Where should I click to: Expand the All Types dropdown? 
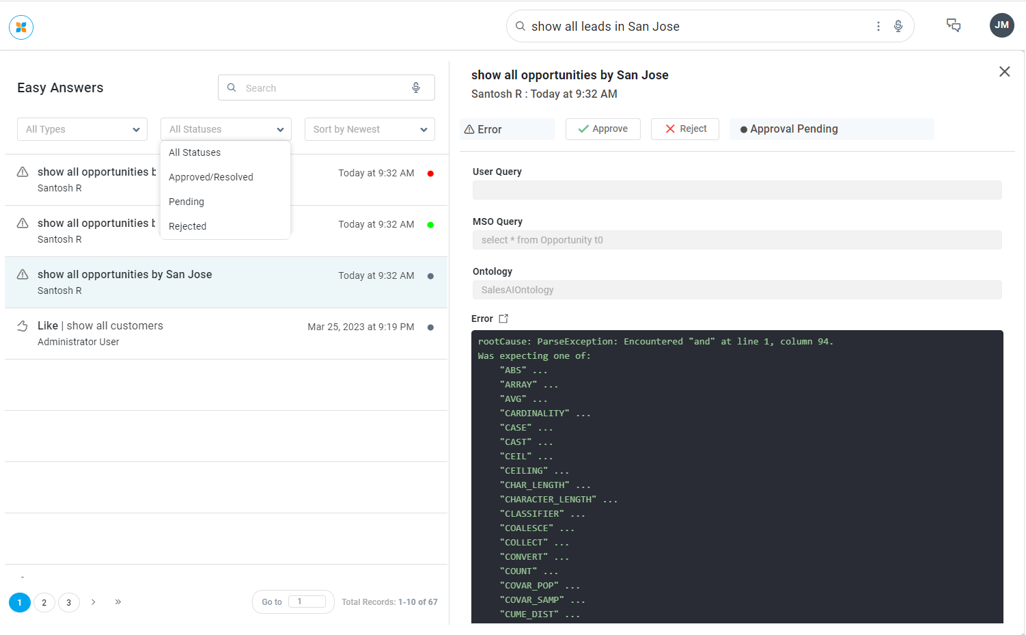pyautogui.click(x=82, y=129)
